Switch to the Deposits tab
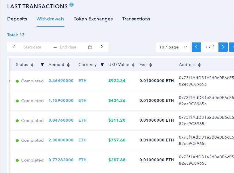The image size is (234, 173). coord(17,19)
